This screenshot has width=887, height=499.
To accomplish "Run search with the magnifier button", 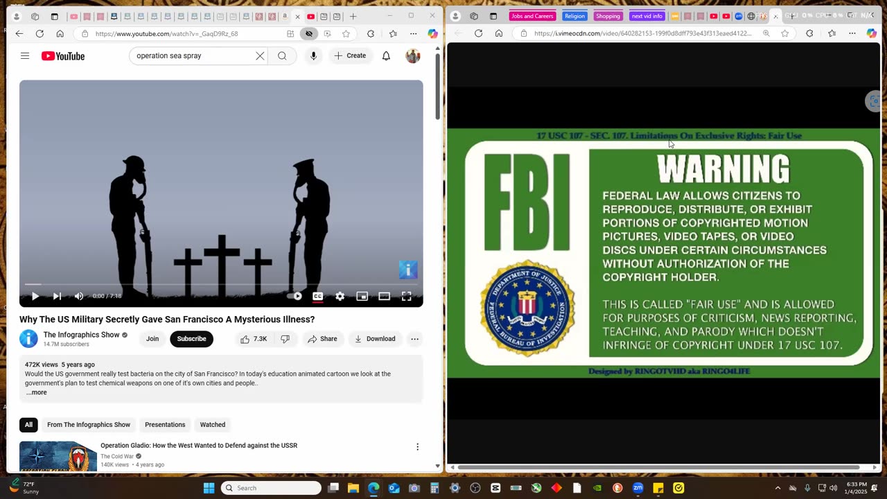I will pyautogui.click(x=282, y=56).
